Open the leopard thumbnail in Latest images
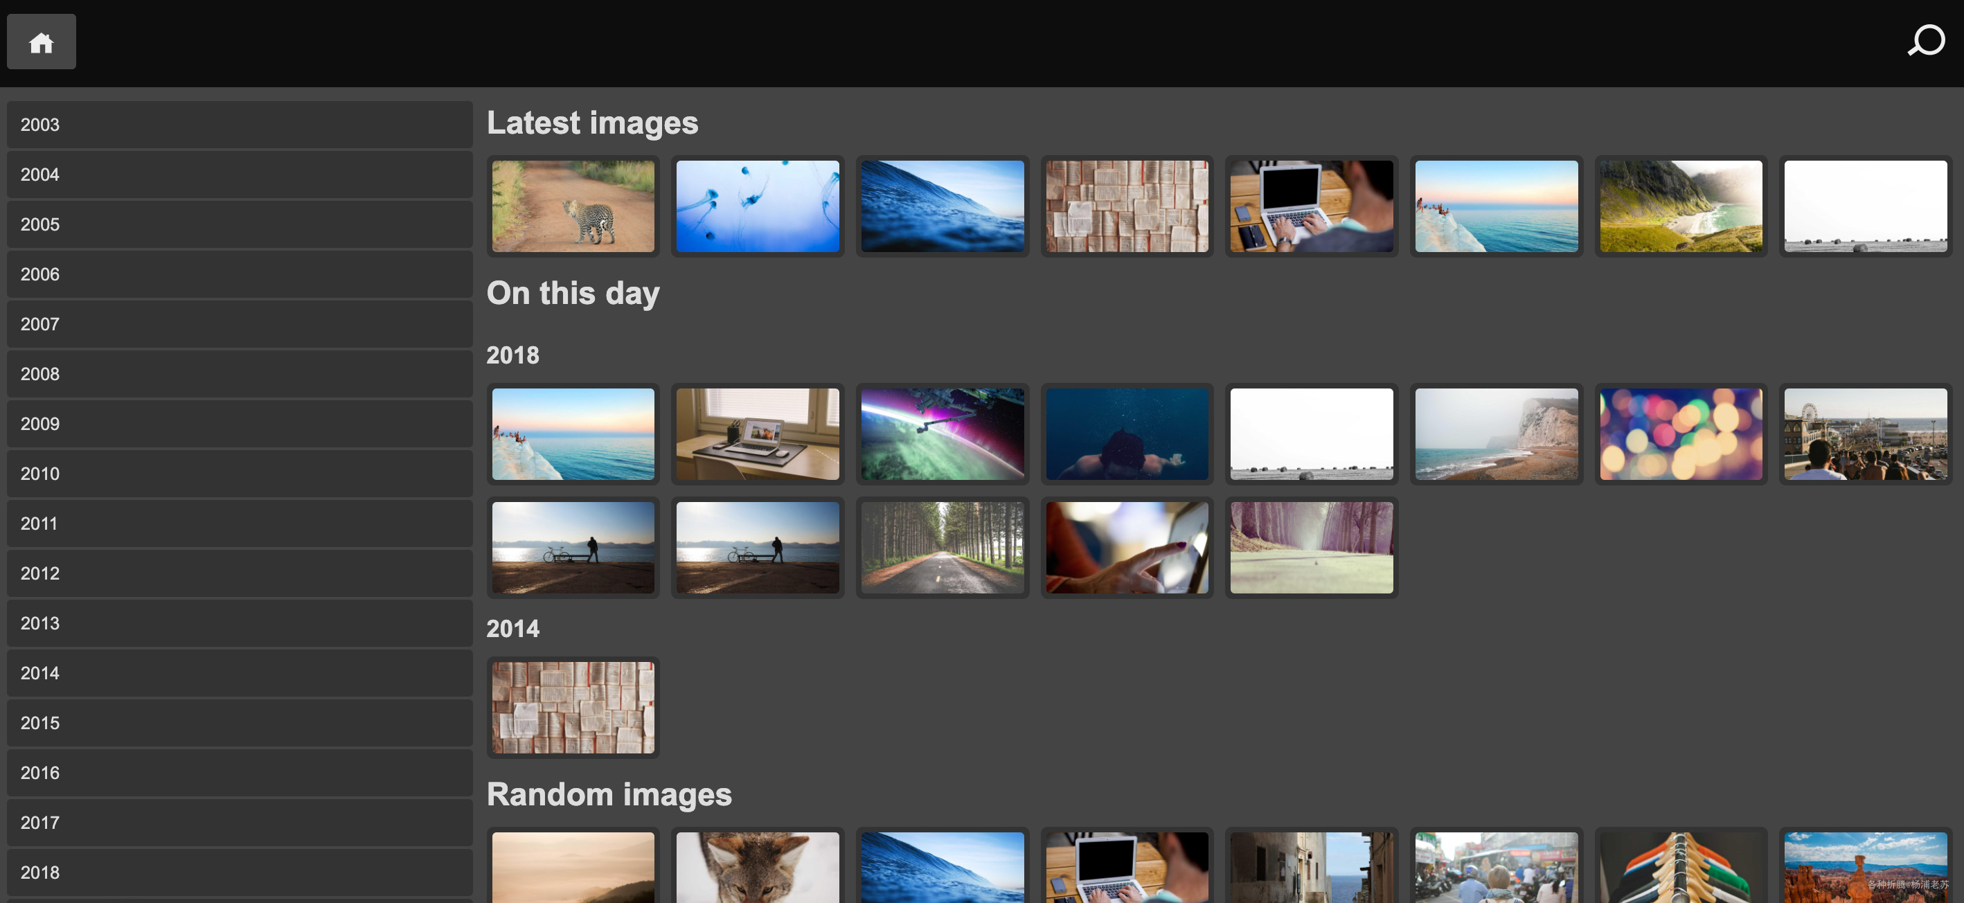The image size is (1964, 903). (x=573, y=206)
